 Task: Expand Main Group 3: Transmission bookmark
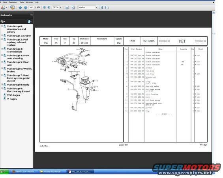point(2,49)
